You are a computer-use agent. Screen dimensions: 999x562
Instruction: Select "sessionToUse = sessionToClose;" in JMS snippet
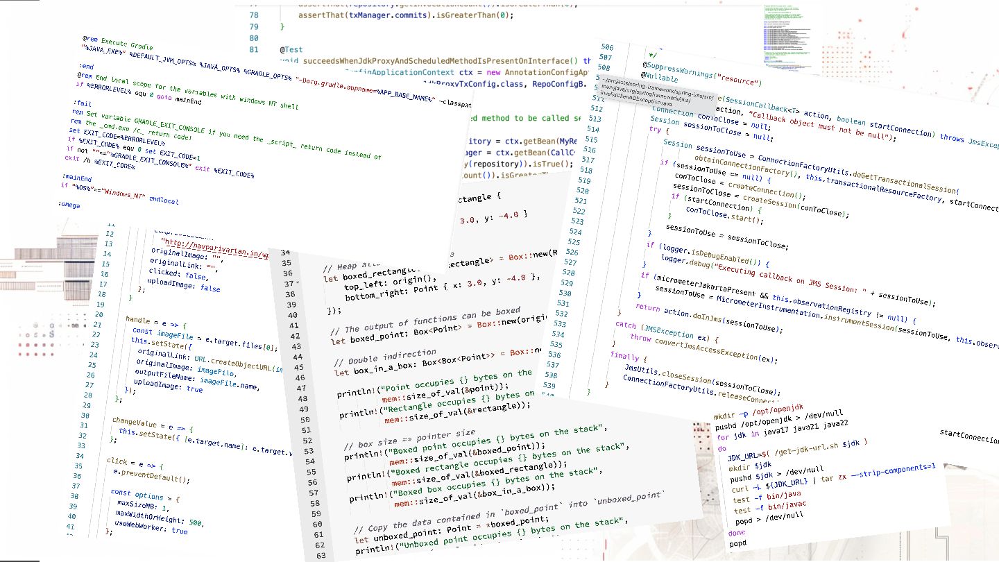tap(726, 236)
